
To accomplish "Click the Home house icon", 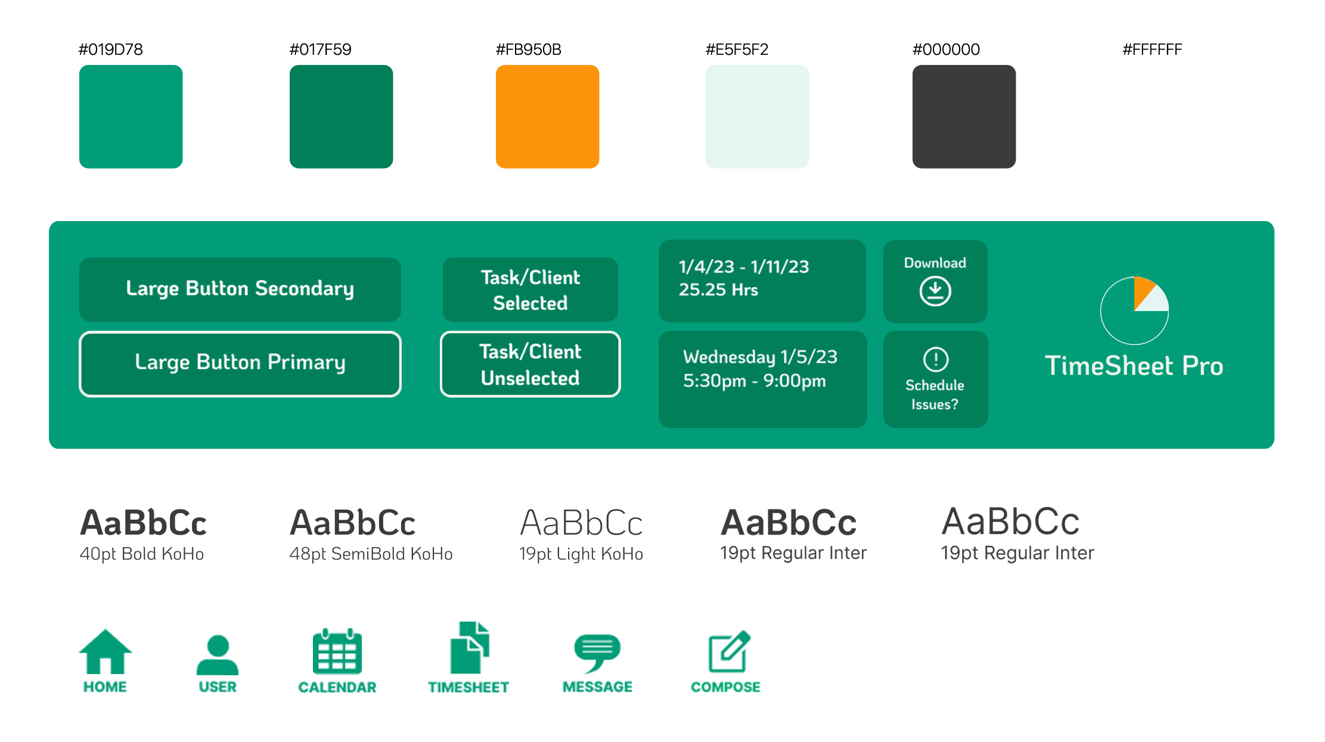I will click(x=105, y=652).
